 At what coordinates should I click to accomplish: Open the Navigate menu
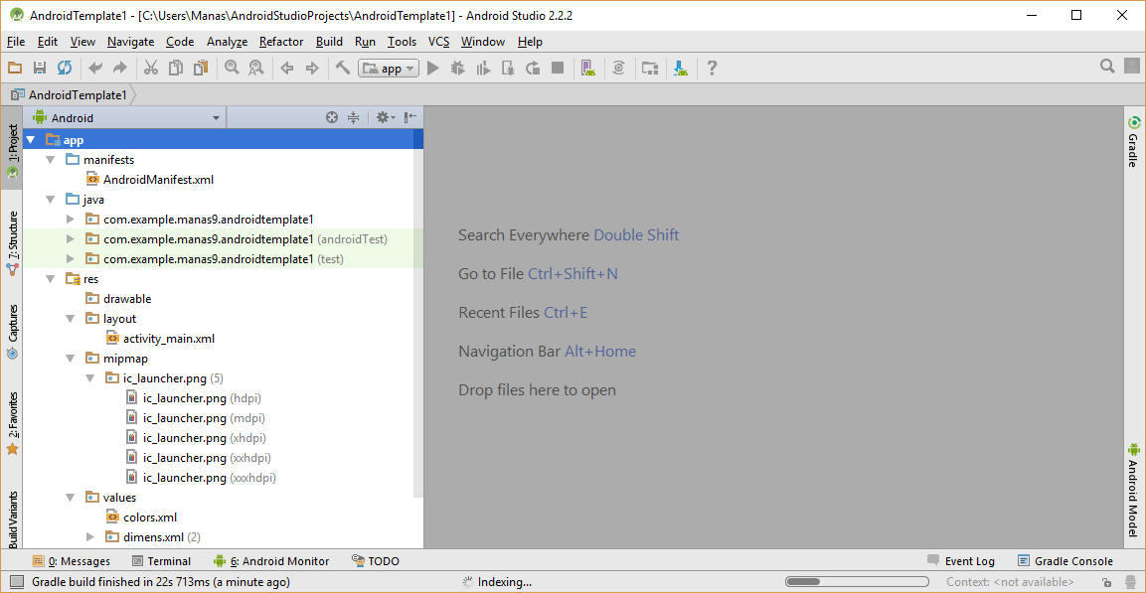click(x=131, y=42)
